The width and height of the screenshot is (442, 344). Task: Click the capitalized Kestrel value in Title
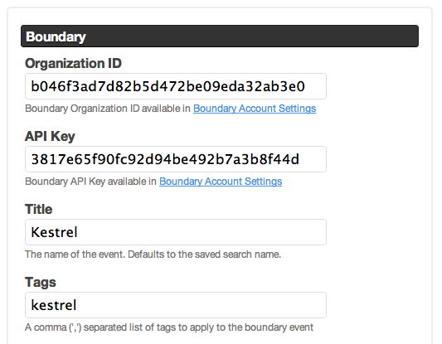pyautogui.click(x=54, y=232)
